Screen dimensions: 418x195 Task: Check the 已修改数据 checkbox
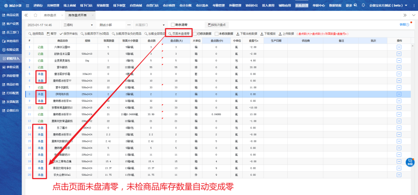195,34
